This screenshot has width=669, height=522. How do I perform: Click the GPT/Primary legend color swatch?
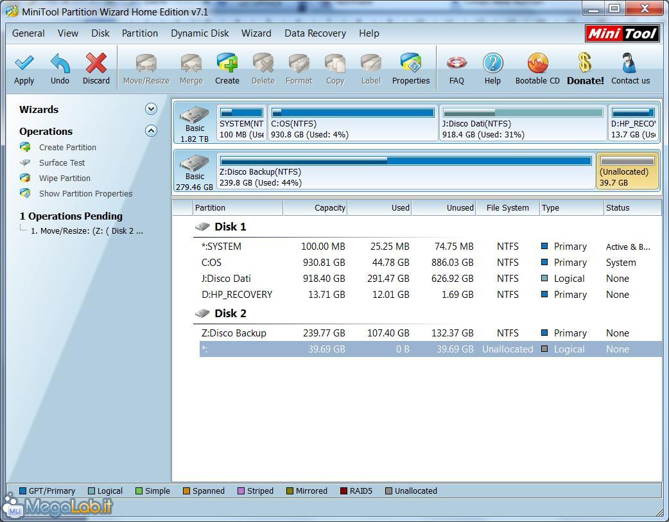[x=22, y=491]
